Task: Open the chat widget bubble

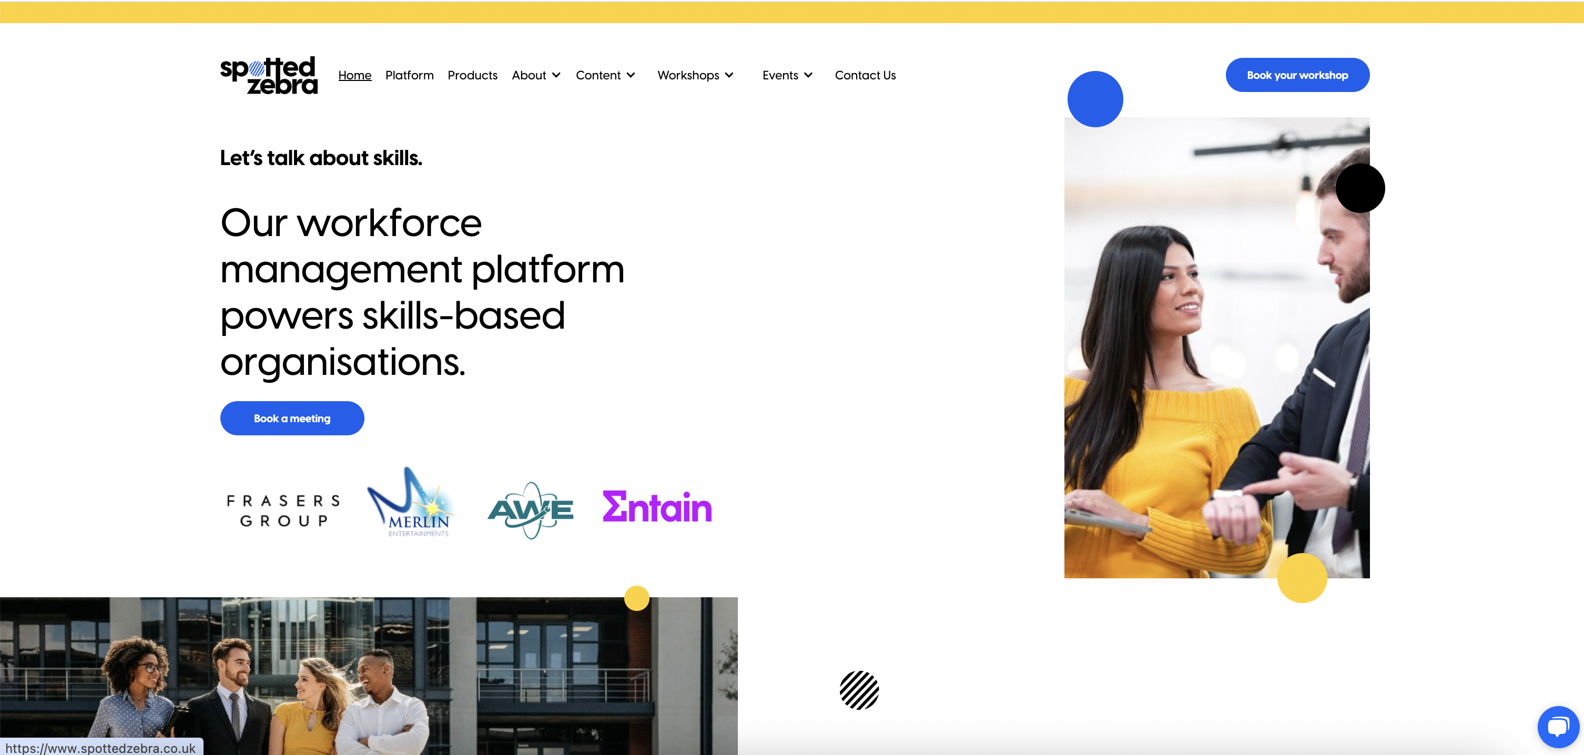Action: [1558, 727]
